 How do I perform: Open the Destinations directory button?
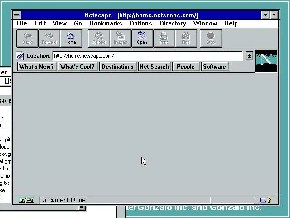(118, 67)
